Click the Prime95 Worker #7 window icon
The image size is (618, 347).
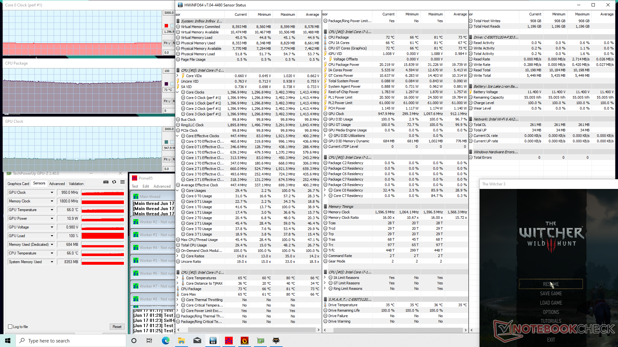[136, 286]
